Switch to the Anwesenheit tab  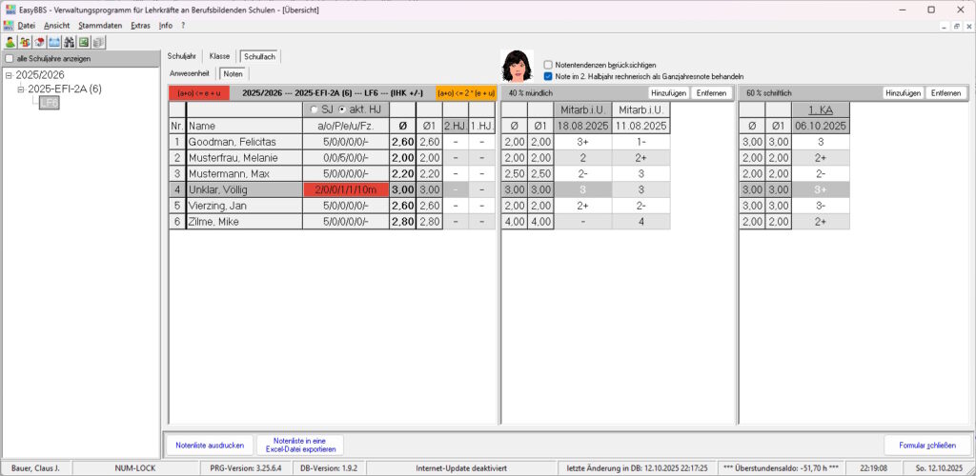tap(190, 73)
